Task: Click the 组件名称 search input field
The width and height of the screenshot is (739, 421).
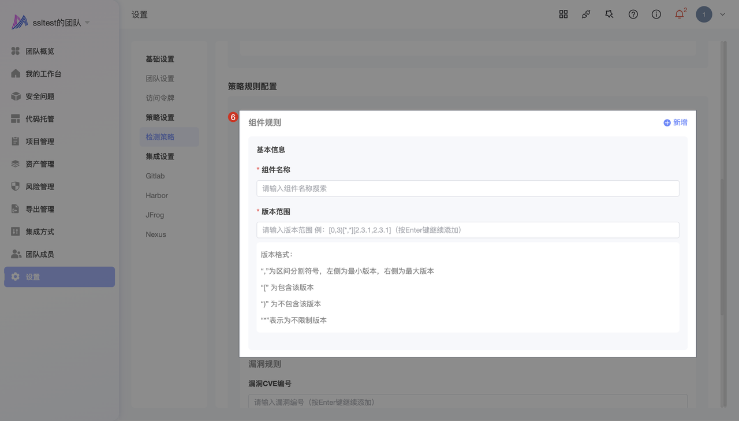Action: pyautogui.click(x=468, y=188)
